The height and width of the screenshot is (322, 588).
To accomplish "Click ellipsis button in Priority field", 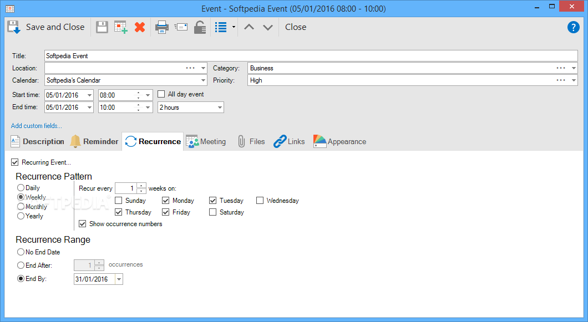I will (x=561, y=80).
